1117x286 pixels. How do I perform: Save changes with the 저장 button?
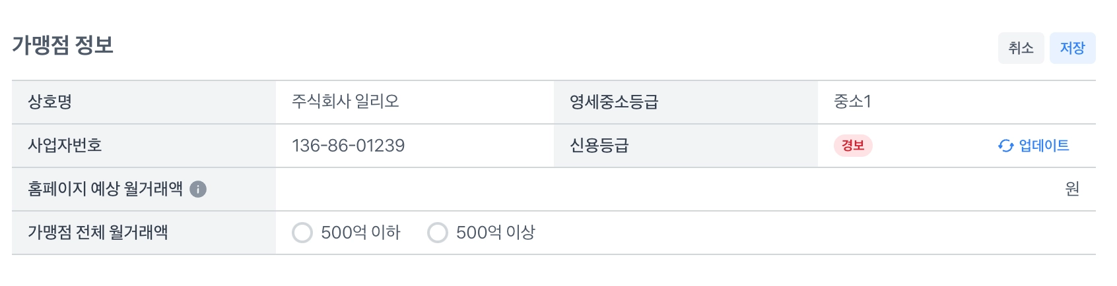click(x=1072, y=48)
